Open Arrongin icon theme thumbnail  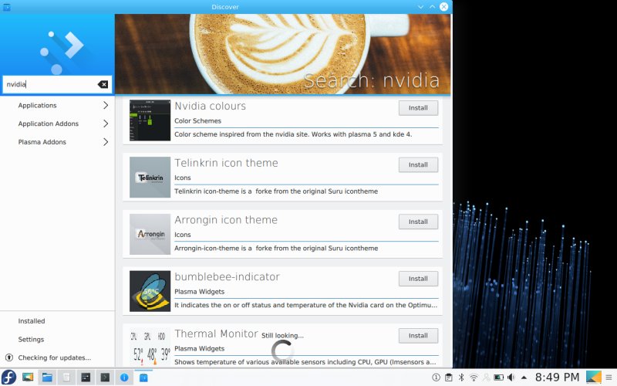pyautogui.click(x=150, y=234)
